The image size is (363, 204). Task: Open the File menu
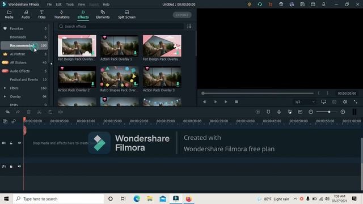tap(49, 5)
